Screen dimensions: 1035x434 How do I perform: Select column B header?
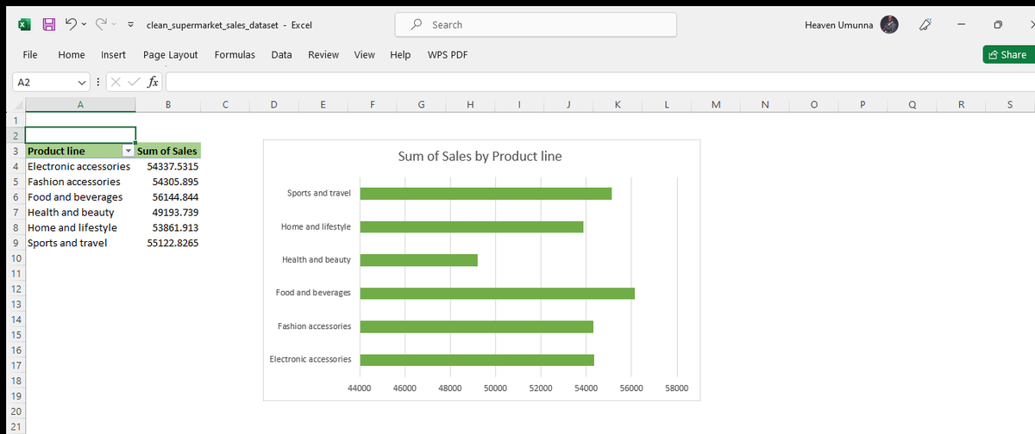click(x=168, y=105)
